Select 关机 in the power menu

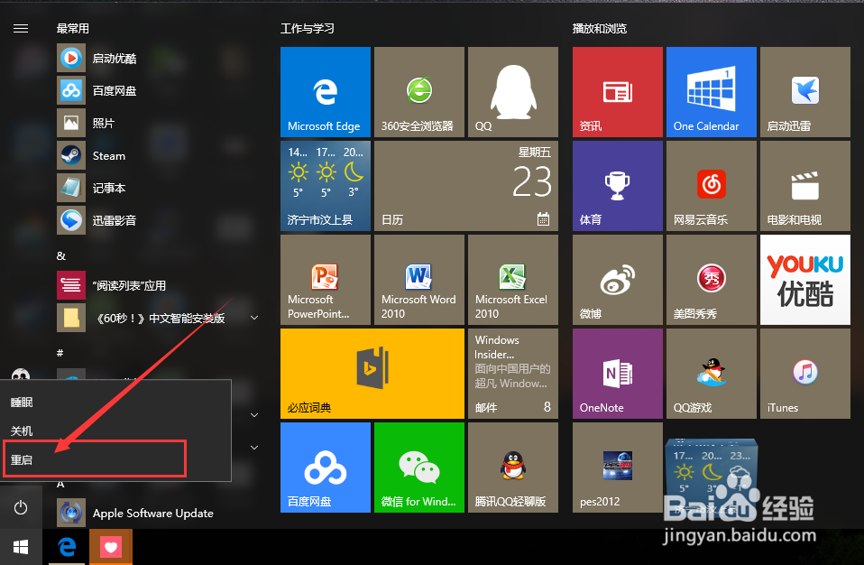pos(115,431)
